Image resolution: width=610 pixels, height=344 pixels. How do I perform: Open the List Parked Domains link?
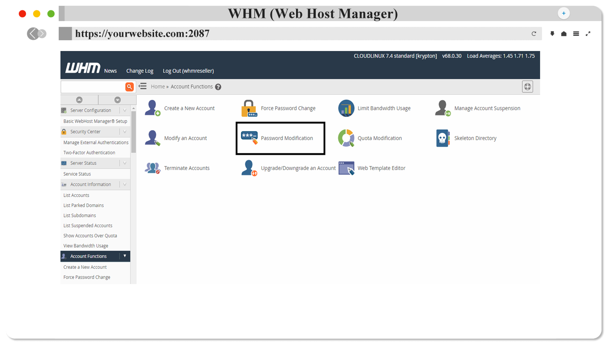[x=83, y=205]
